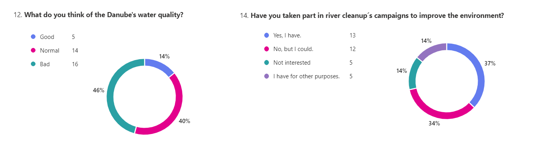The image size is (555, 155).
Task: Click the 37% label on the cleanup chart
Action: [490, 63]
